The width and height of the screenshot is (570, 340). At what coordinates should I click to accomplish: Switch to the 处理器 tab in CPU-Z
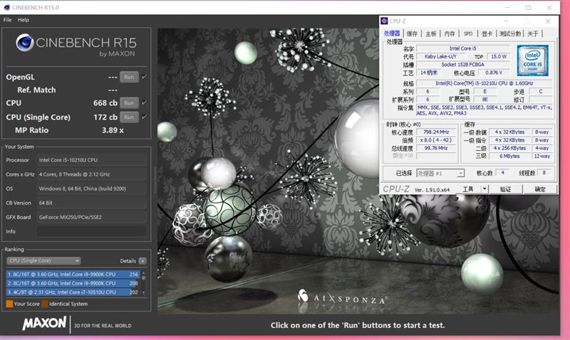pyautogui.click(x=392, y=33)
